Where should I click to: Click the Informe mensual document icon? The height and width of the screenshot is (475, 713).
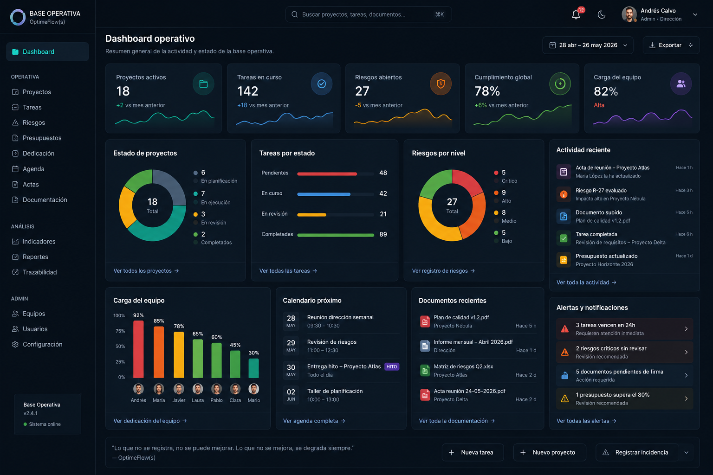pos(425,346)
